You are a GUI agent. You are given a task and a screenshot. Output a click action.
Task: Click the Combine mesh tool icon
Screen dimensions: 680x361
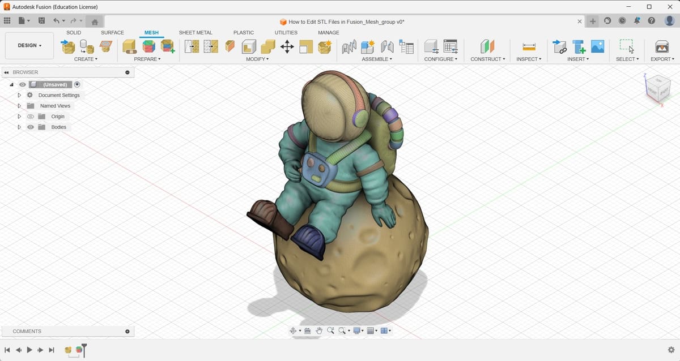pos(268,46)
